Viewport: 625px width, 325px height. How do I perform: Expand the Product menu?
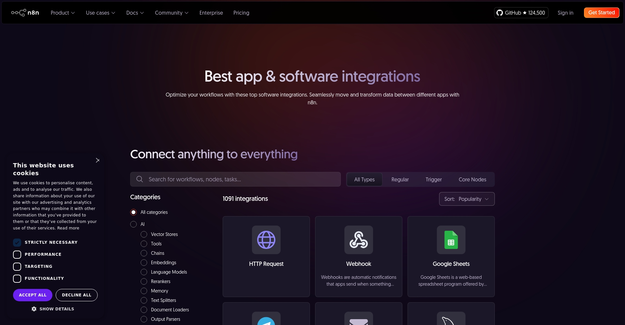[62, 13]
